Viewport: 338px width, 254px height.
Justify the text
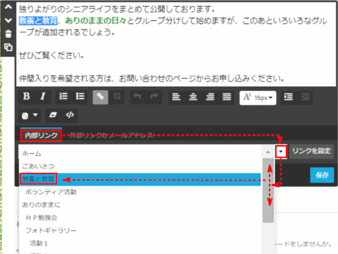click(x=227, y=97)
